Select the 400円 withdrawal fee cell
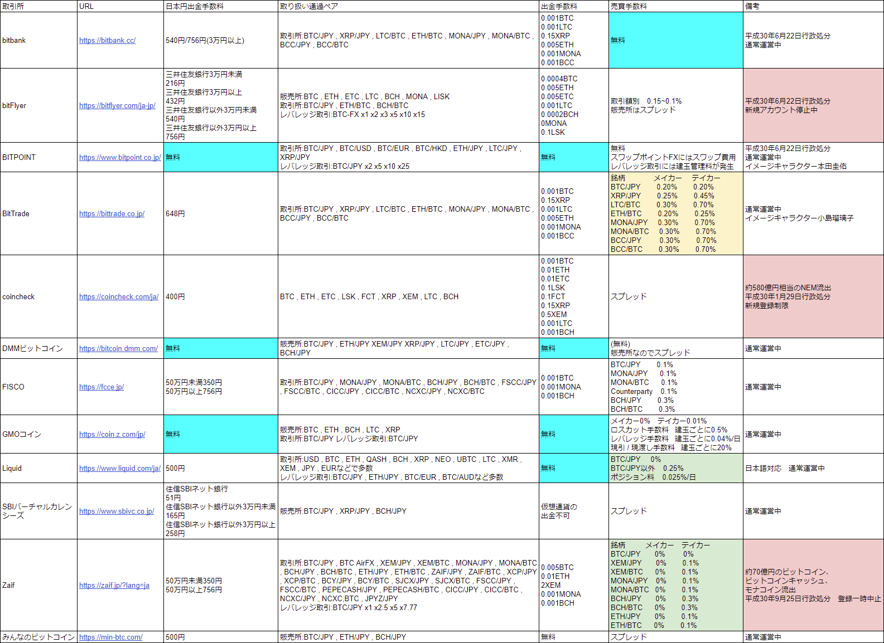The image size is (884, 643). click(x=220, y=297)
